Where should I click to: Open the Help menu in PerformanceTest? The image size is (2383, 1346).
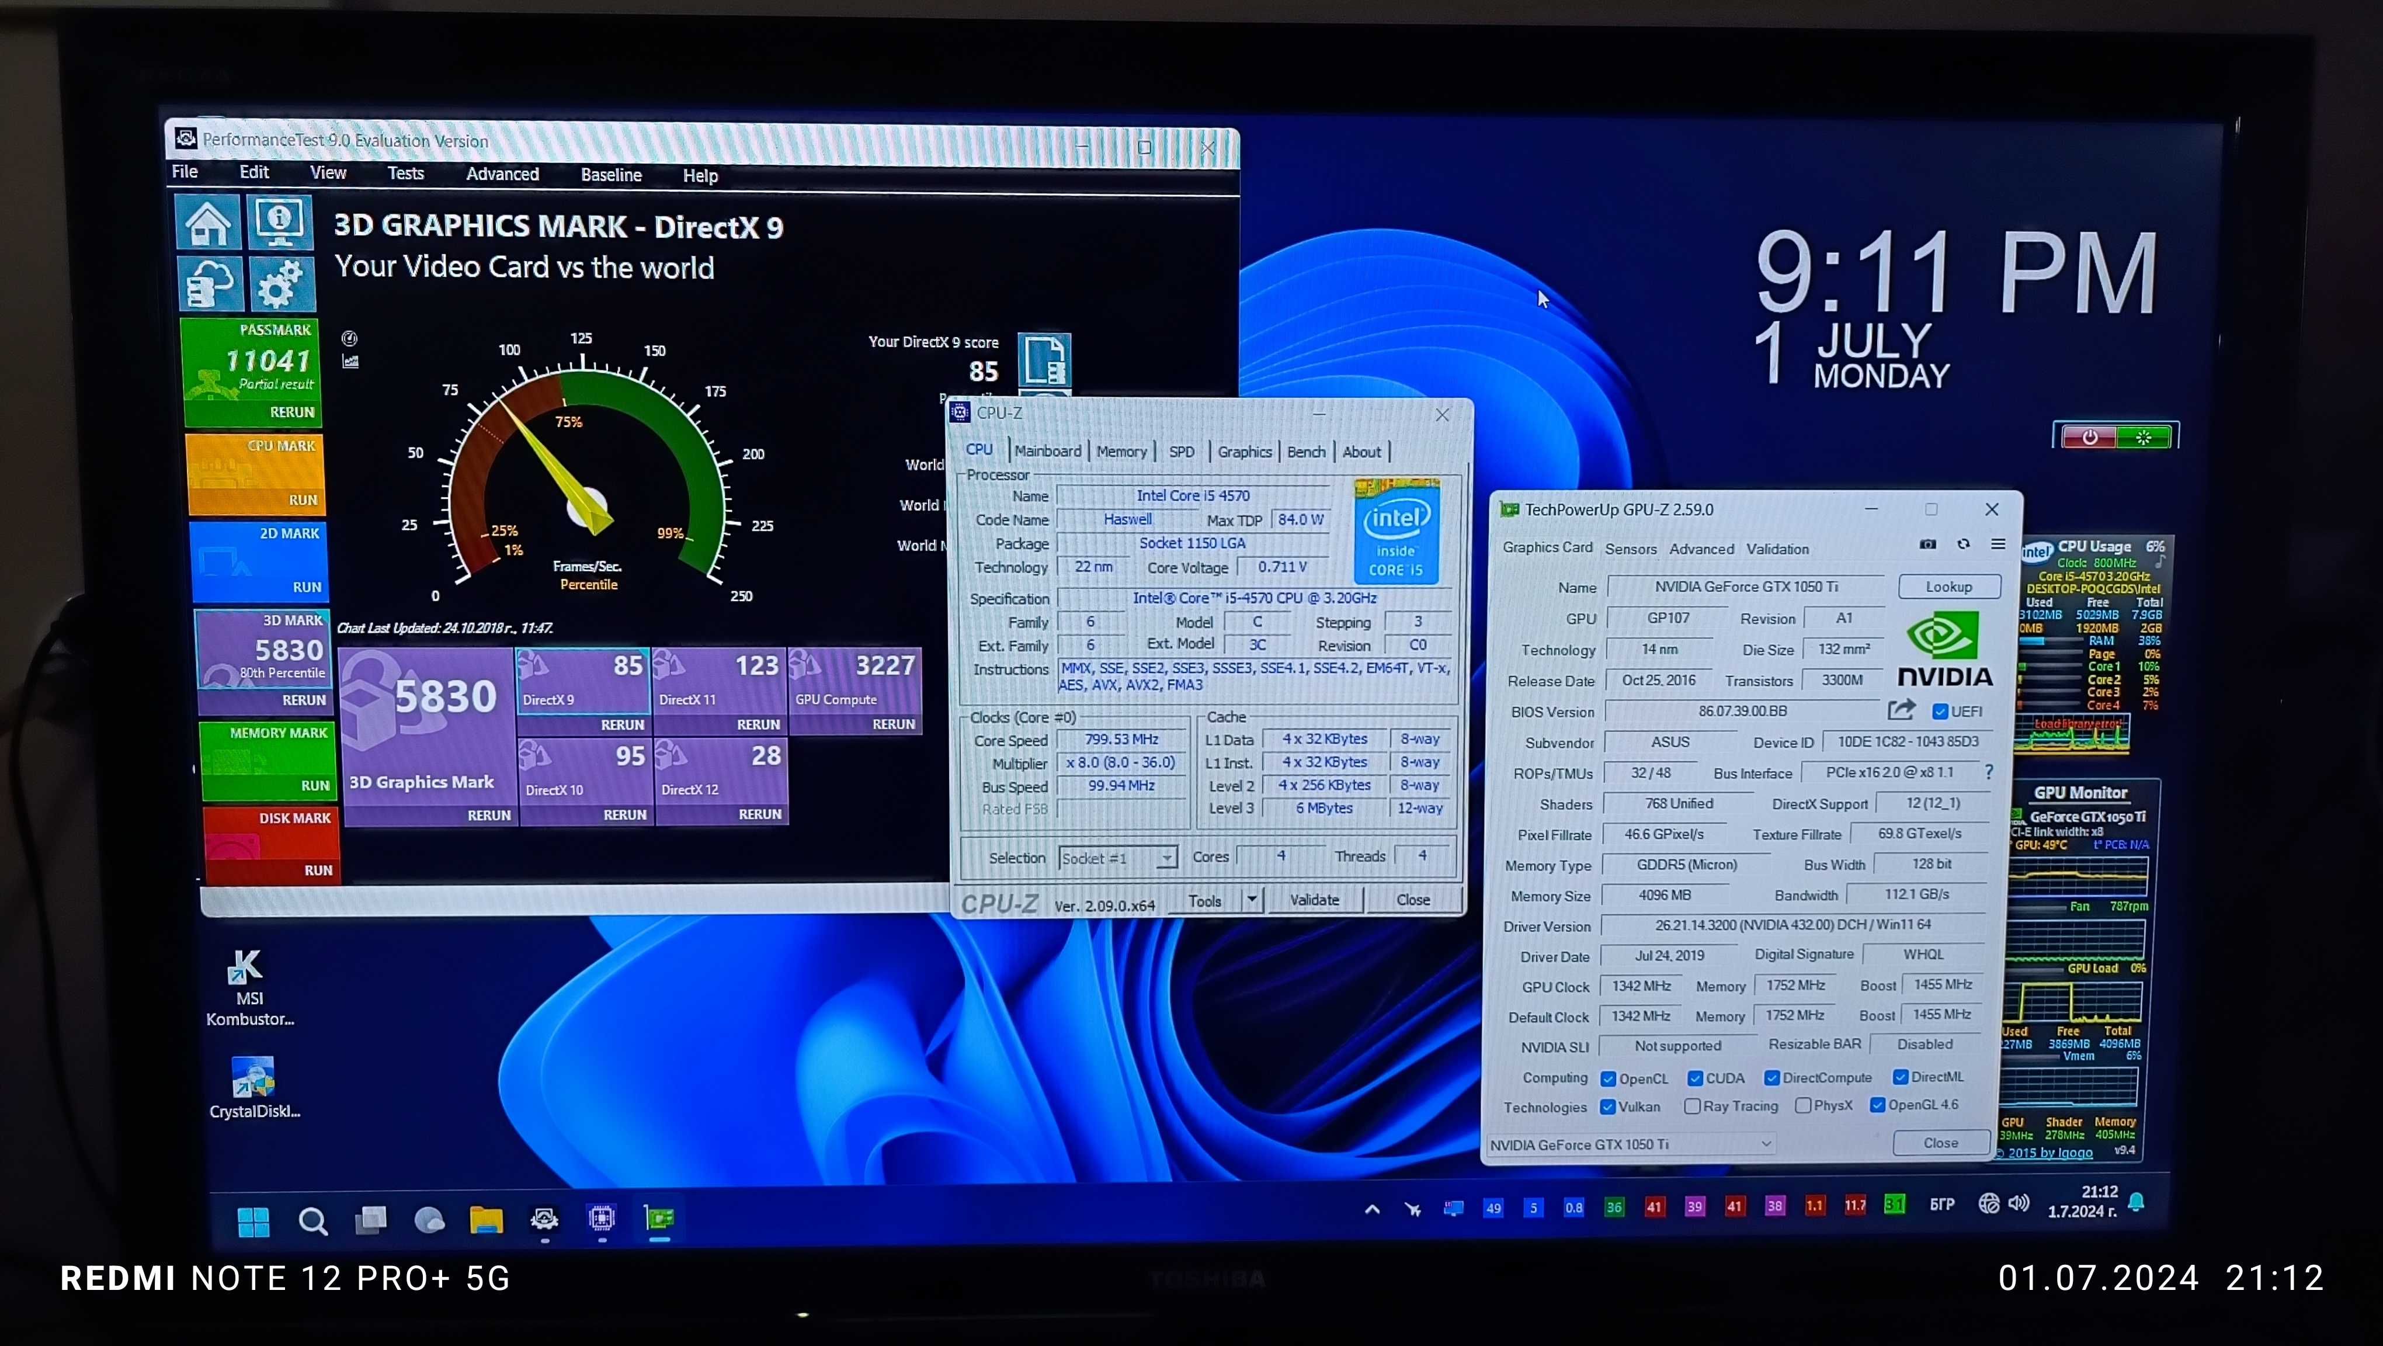pos(700,176)
